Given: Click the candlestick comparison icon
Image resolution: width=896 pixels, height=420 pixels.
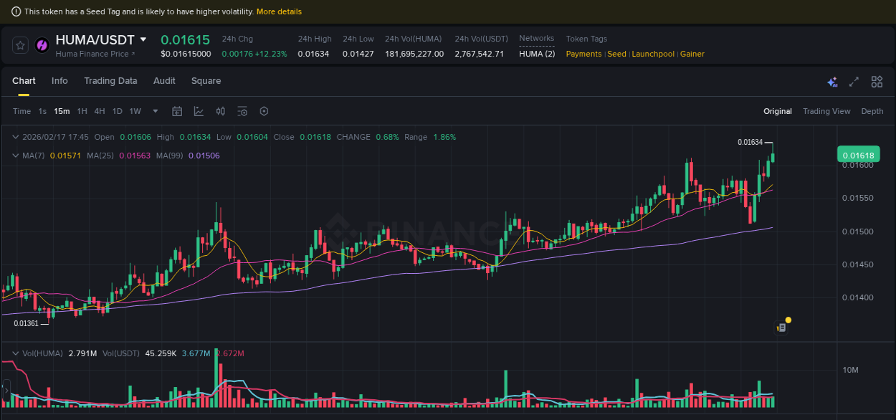Looking at the screenshot, I should 220,111.
